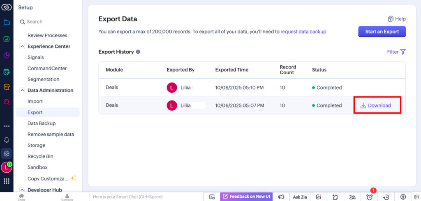The image size is (421, 201).
Task: Focus the Setup Search field
Action: (x=49, y=22)
